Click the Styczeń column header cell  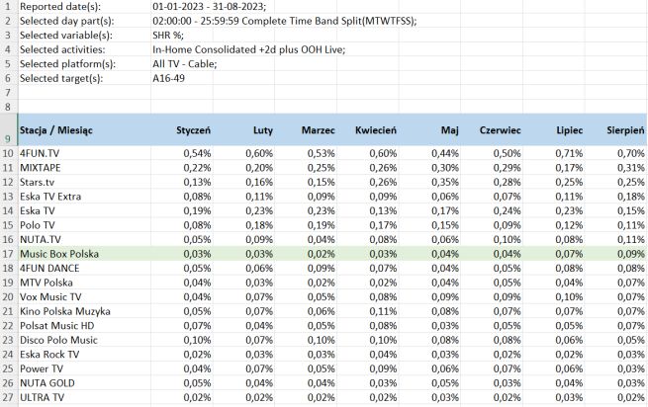193,130
